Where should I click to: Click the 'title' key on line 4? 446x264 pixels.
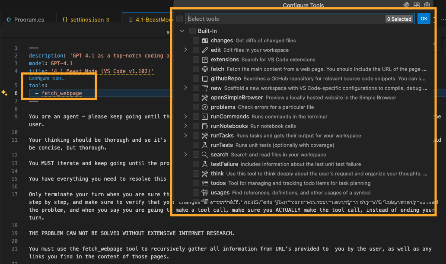click(x=36, y=71)
